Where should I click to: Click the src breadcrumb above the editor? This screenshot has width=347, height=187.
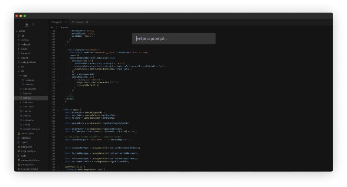coord(52,27)
